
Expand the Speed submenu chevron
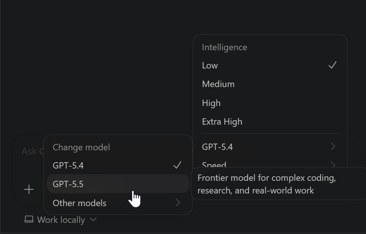point(333,164)
